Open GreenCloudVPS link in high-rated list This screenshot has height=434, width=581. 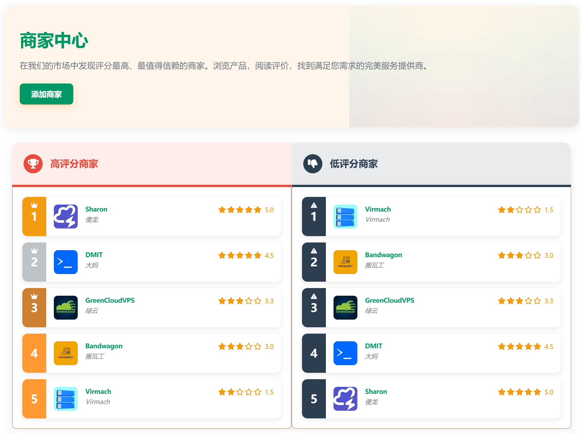coord(110,300)
